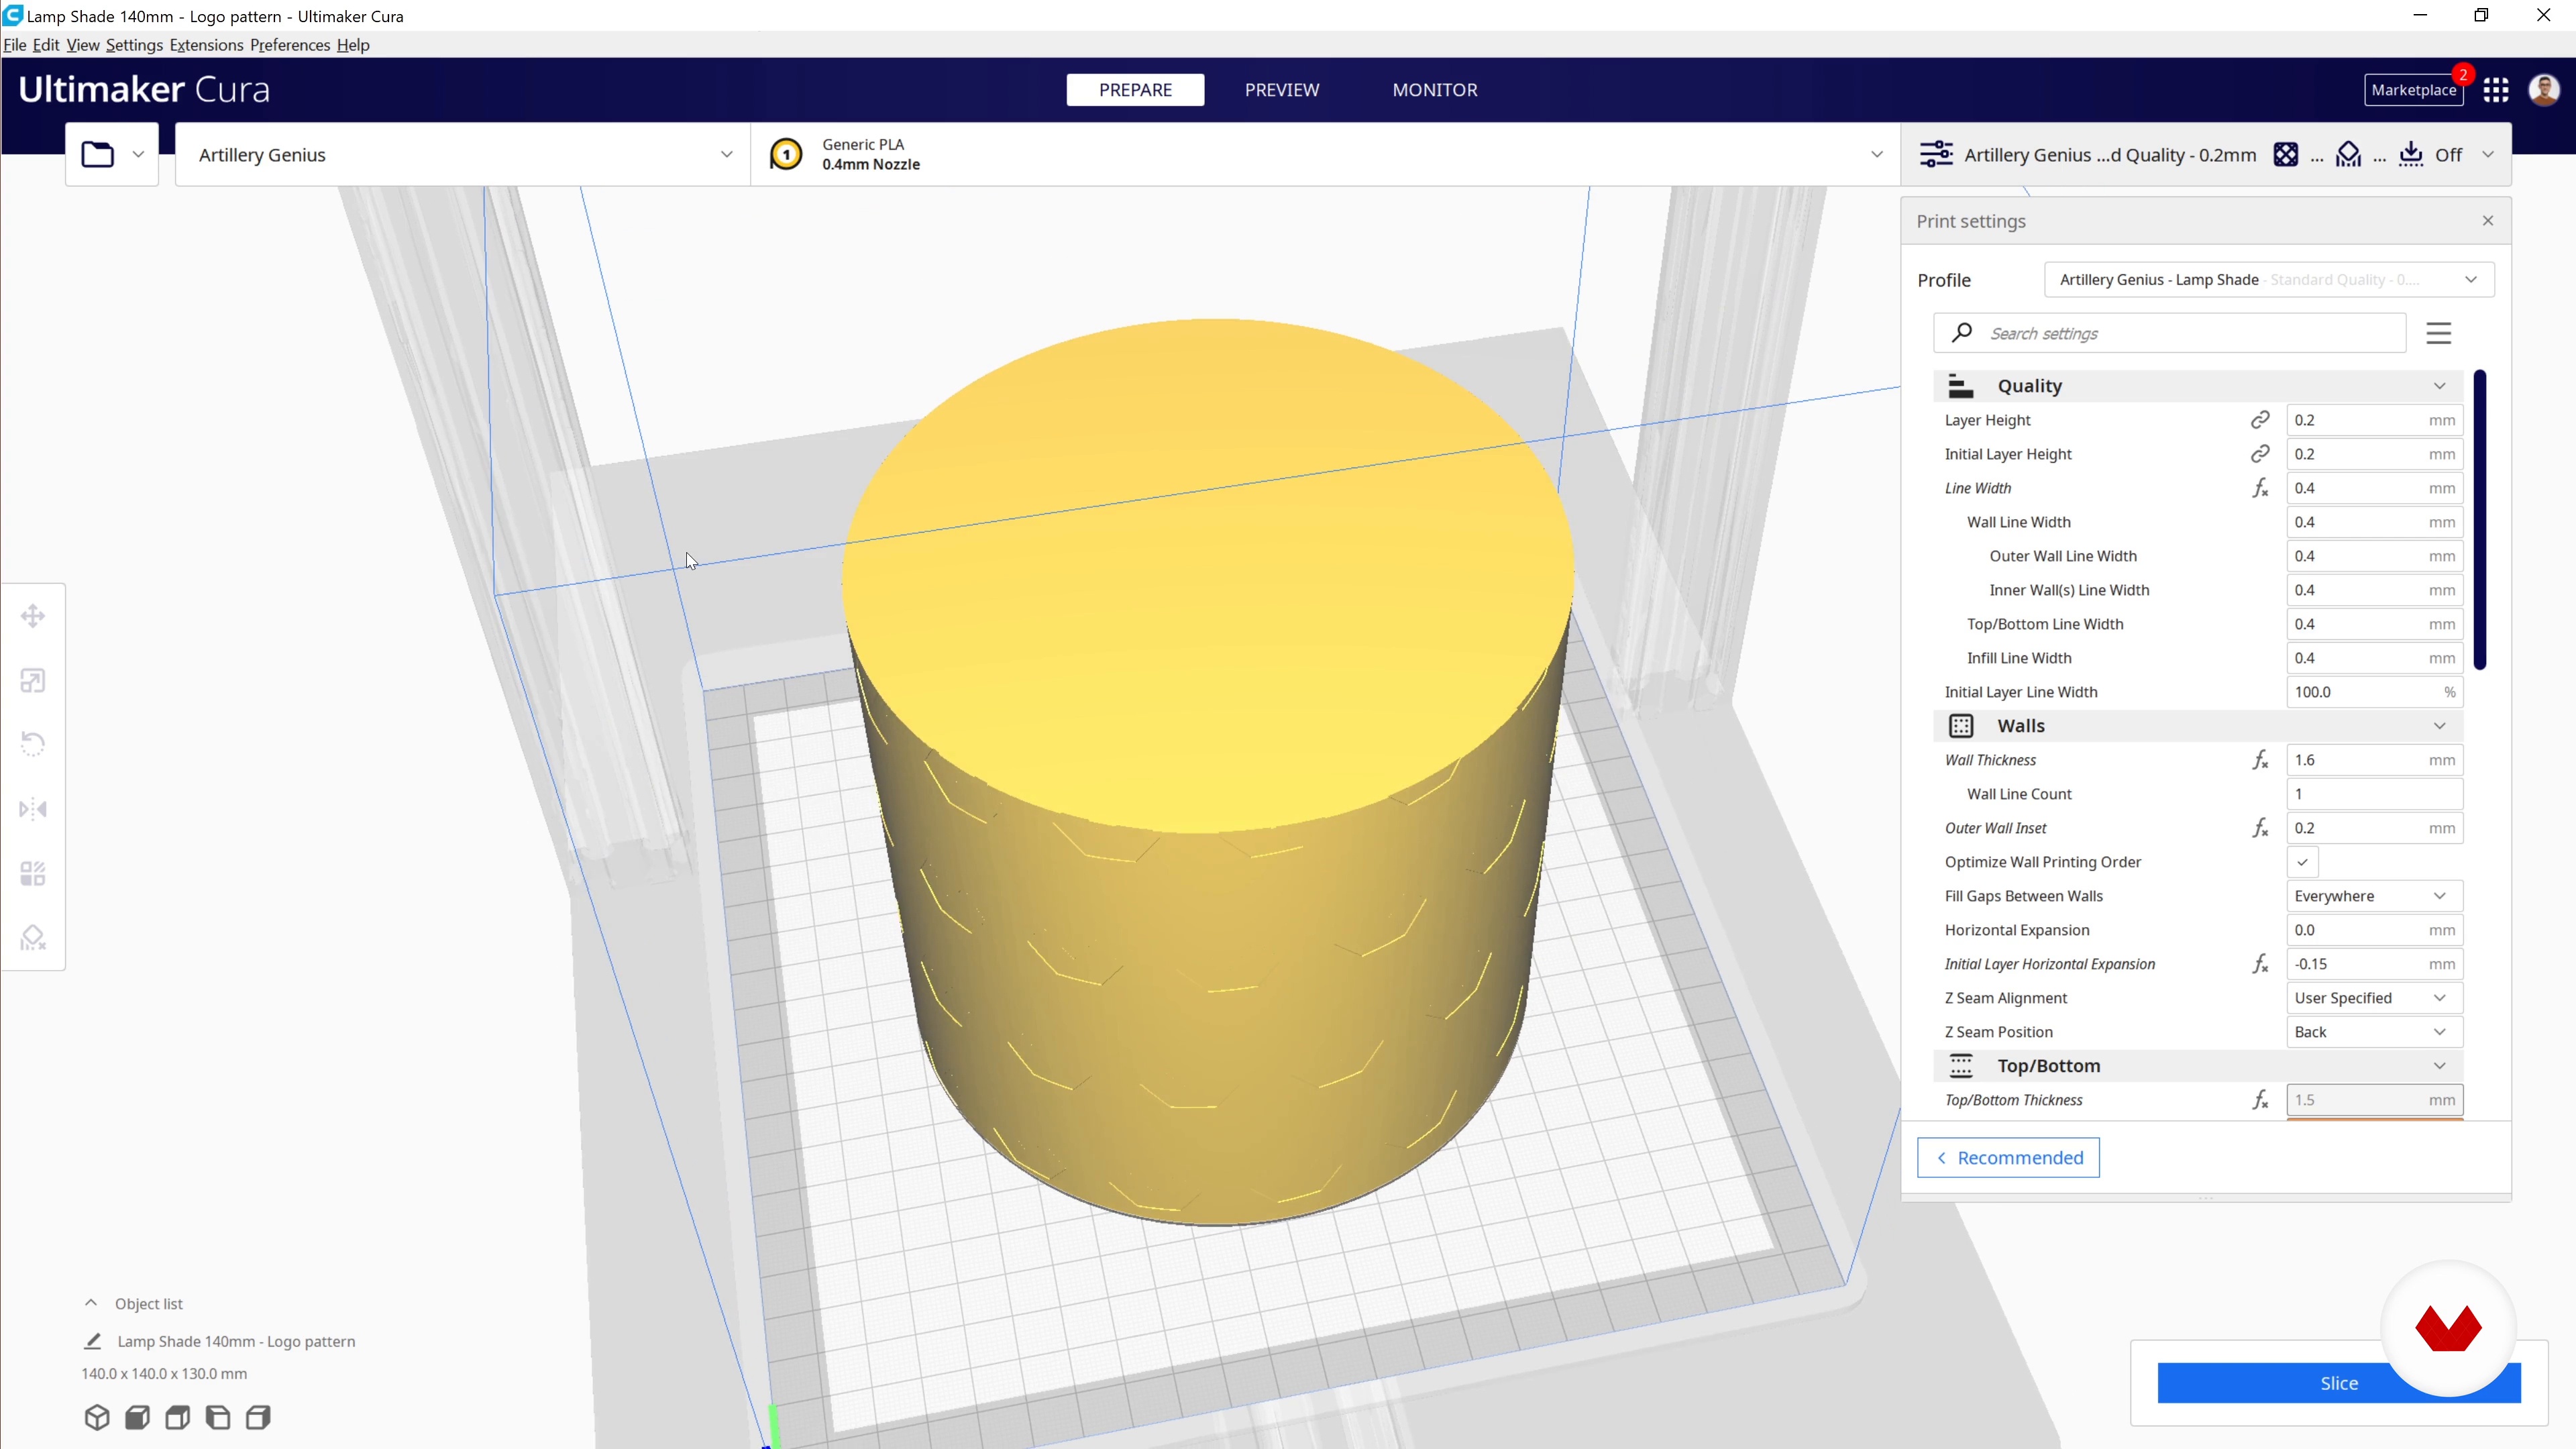Screen dimensions: 2576x1449
Task: Edit the Horizontal Expansion value field
Action: [2374, 930]
